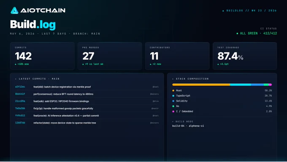
Task: Select 'feat(did): batch device registration' commit message
Action: [62, 87]
